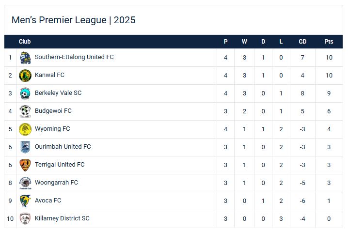Viewport: 348px width, 232px height.
Task: Click the Men's Premier League 2025 heading
Action: click(x=74, y=20)
